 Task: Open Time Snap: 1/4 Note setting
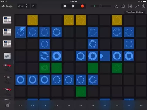(135, 12)
